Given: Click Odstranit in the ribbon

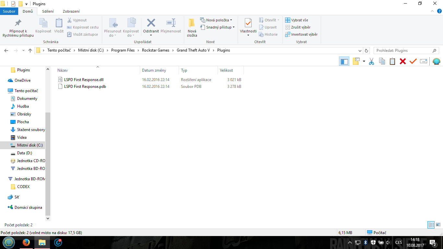Looking at the screenshot, I should click(151, 27).
